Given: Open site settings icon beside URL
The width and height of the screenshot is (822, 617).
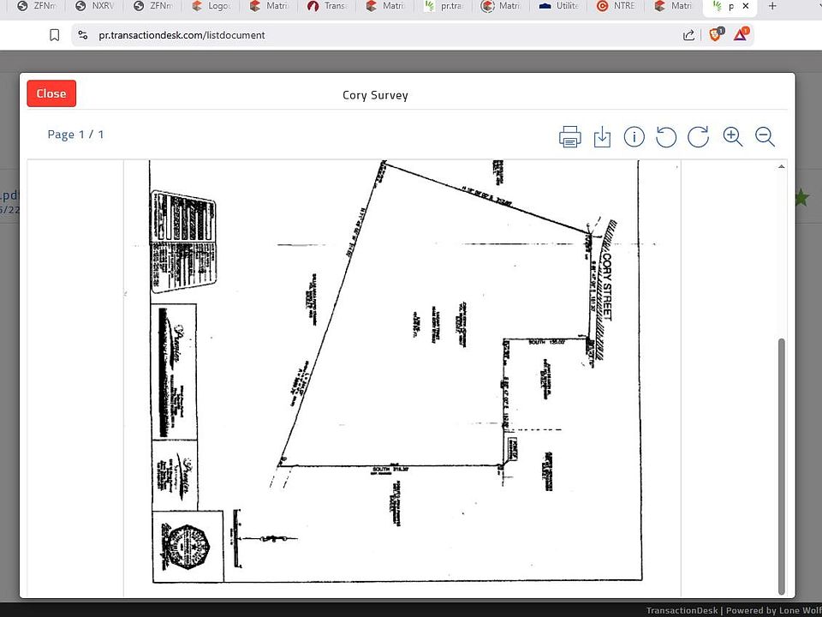Looking at the screenshot, I should 83,35.
